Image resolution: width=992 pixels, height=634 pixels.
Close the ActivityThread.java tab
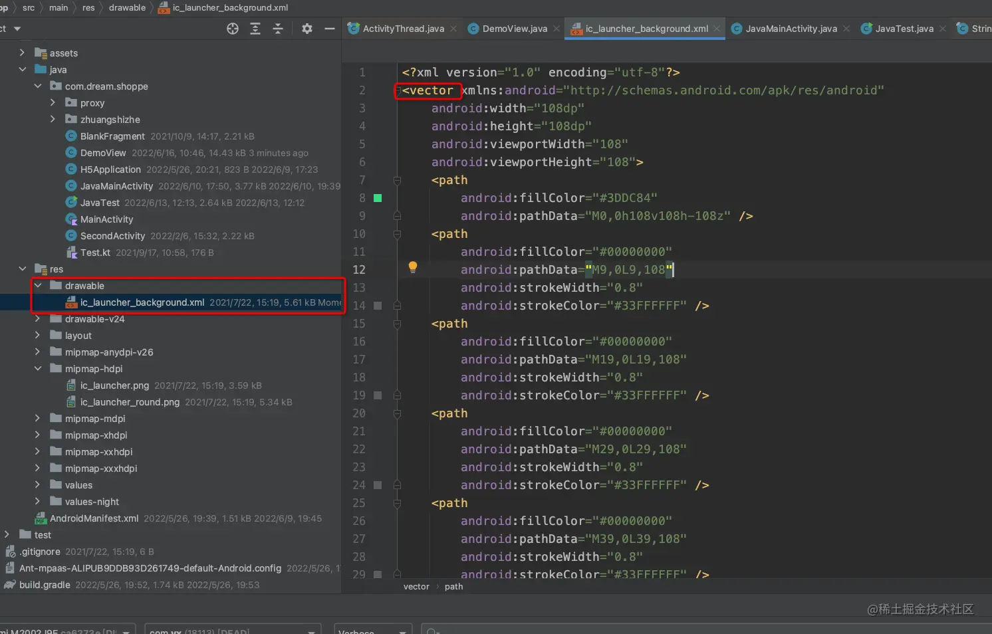click(453, 29)
